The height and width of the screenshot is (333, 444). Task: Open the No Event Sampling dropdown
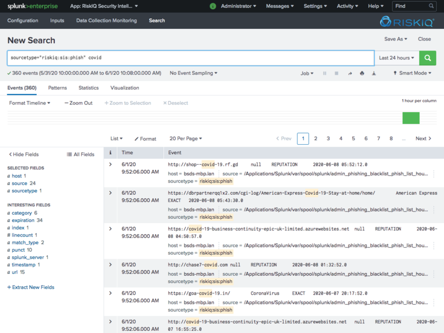[193, 73]
